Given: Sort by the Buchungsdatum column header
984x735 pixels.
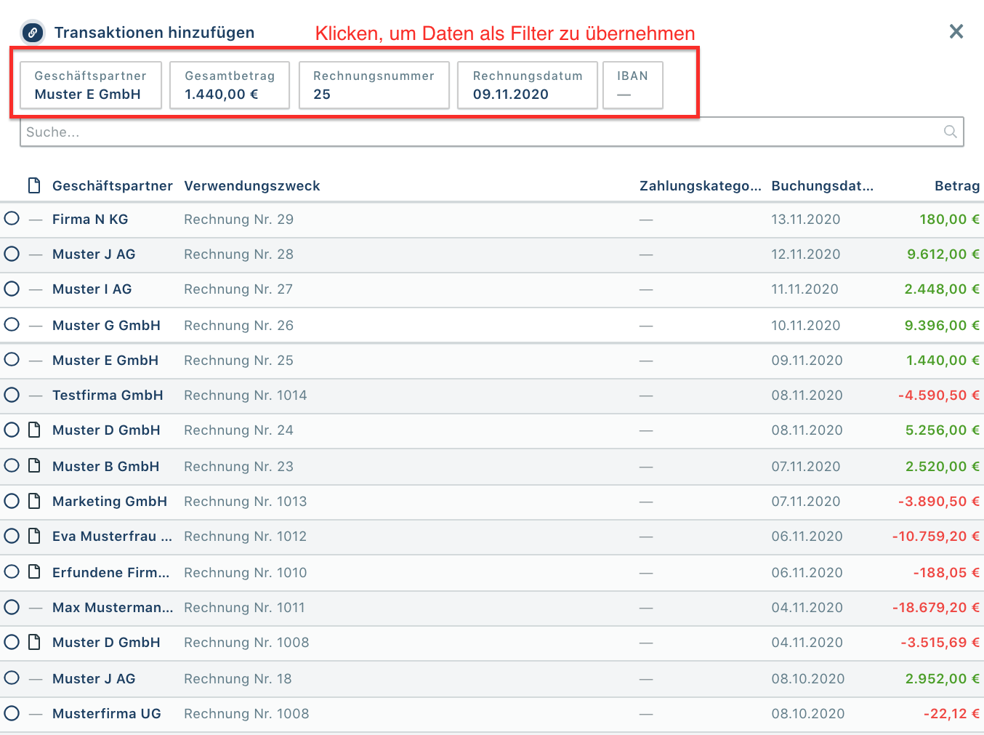Looking at the screenshot, I should 822,185.
